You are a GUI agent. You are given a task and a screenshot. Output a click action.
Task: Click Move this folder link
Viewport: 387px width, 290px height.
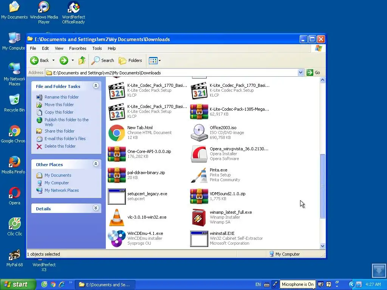(59, 105)
